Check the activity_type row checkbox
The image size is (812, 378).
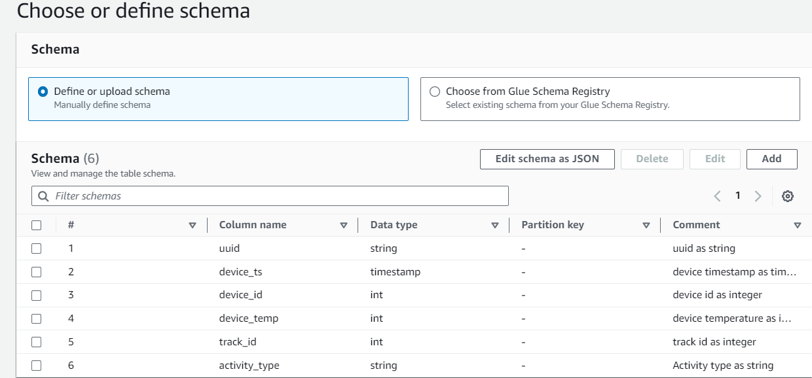coord(37,366)
